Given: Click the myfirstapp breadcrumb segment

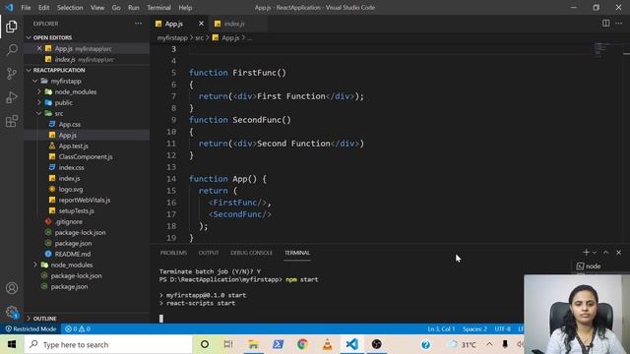Looking at the screenshot, I should point(172,37).
